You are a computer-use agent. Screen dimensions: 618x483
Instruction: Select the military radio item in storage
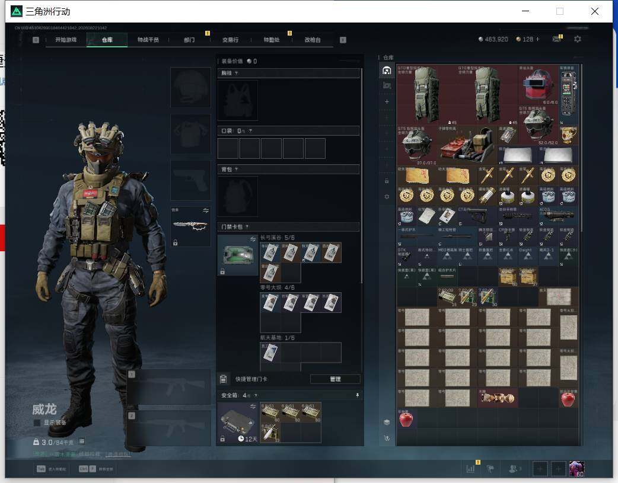568,95
